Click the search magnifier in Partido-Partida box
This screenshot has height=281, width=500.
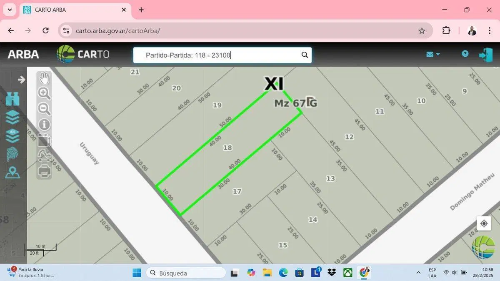305,55
